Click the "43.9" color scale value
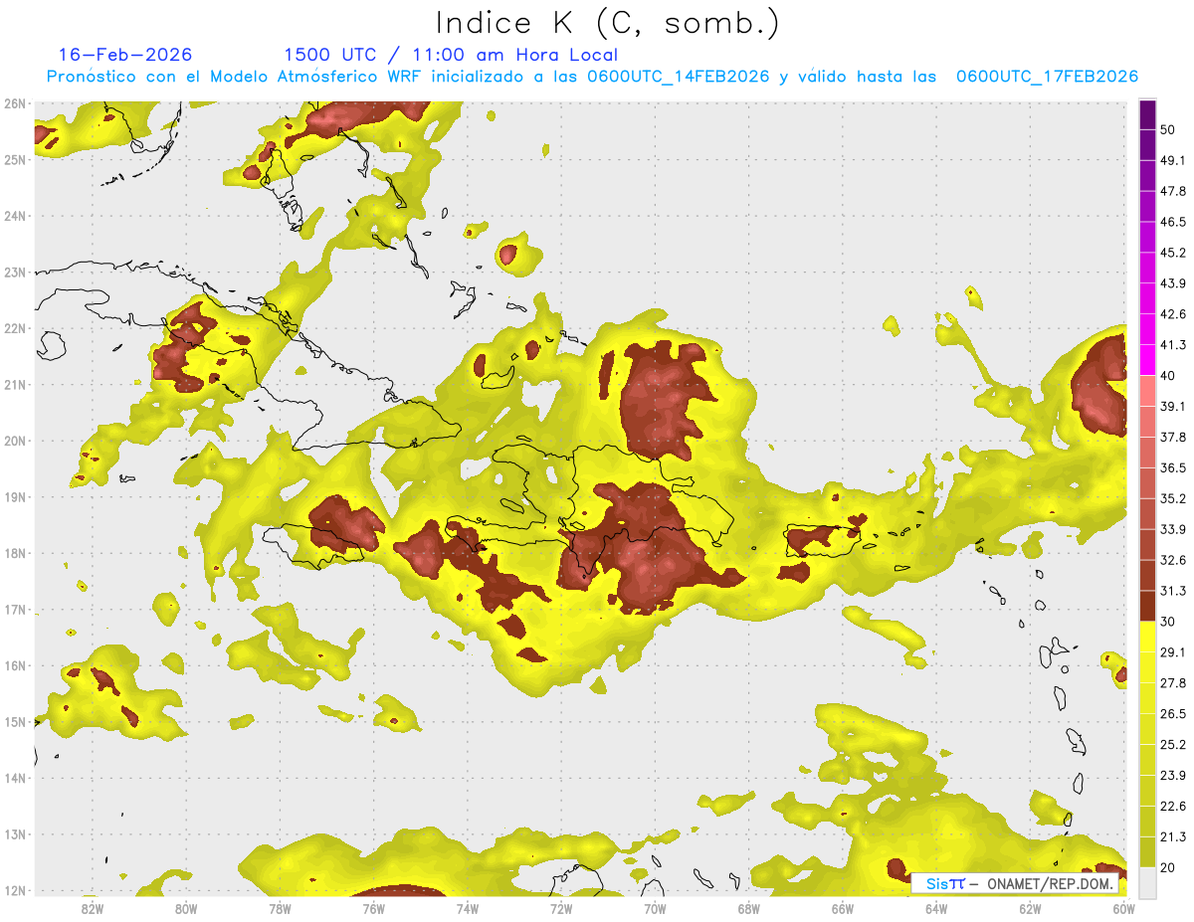Screen dimensions: 1194x922 (x=1172, y=283)
